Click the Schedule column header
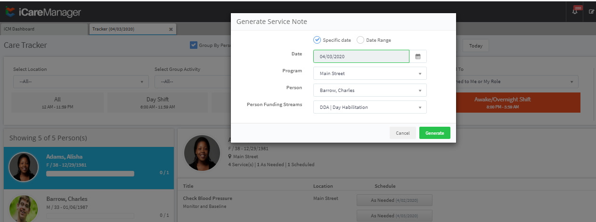This screenshot has height=222, width=596. click(x=385, y=186)
